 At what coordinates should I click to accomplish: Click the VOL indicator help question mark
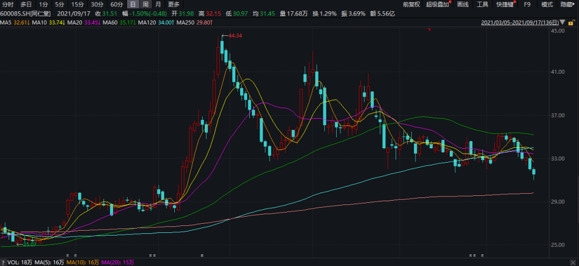[3, 262]
